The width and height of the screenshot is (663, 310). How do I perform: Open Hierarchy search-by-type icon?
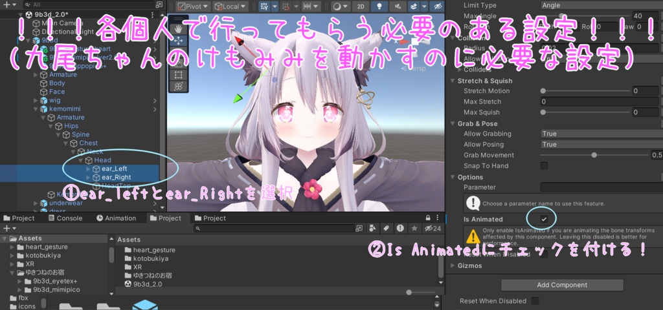(159, 5)
